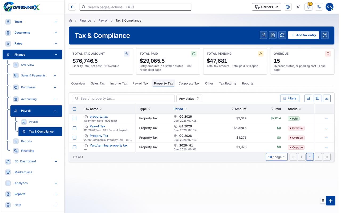341x213 pixels.
Task: Click the refresh icon in Tax & Compliance header
Action: [282, 35]
